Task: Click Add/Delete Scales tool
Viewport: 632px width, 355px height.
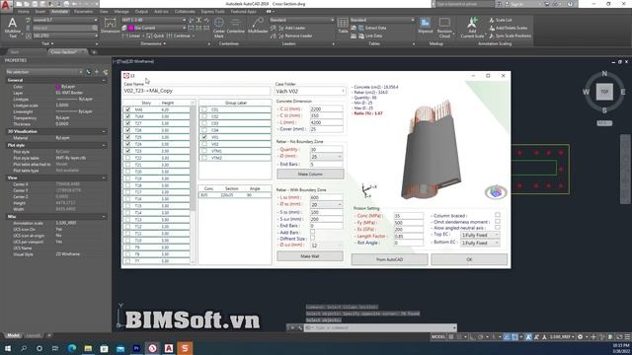Action: 508,28
